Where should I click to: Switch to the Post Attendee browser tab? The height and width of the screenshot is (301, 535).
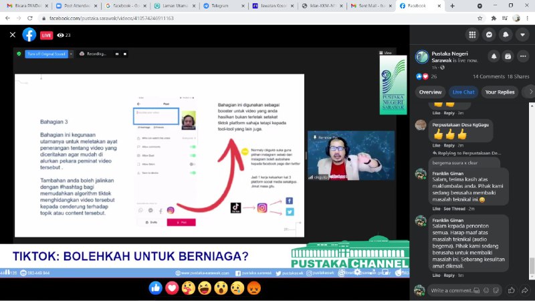click(x=76, y=6)
